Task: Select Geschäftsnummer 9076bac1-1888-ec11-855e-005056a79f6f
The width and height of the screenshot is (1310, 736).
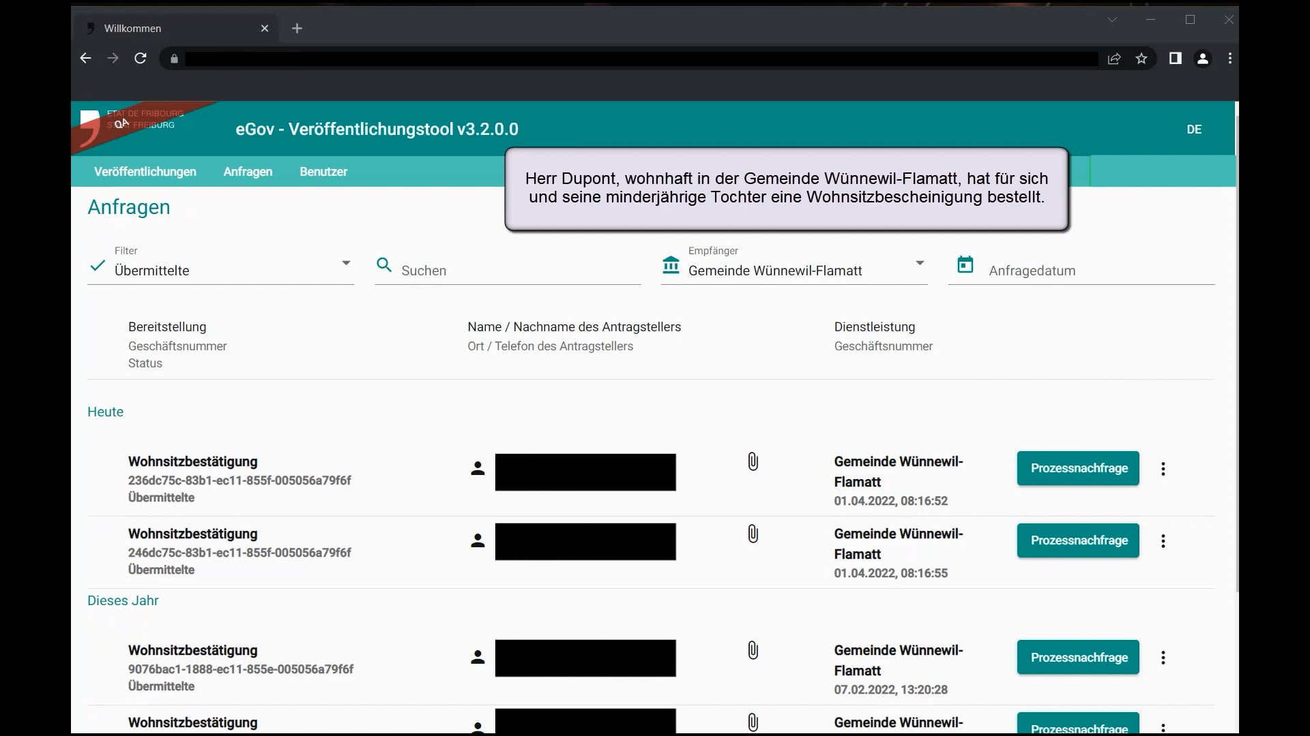Action: click(241, 669)
